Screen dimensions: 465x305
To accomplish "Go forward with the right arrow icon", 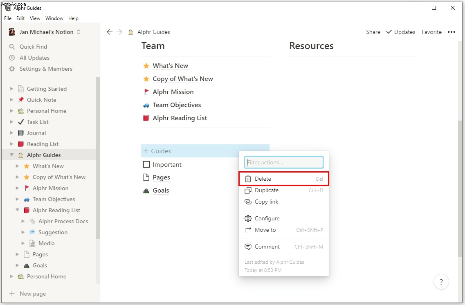I will click(x=119, y=32).
